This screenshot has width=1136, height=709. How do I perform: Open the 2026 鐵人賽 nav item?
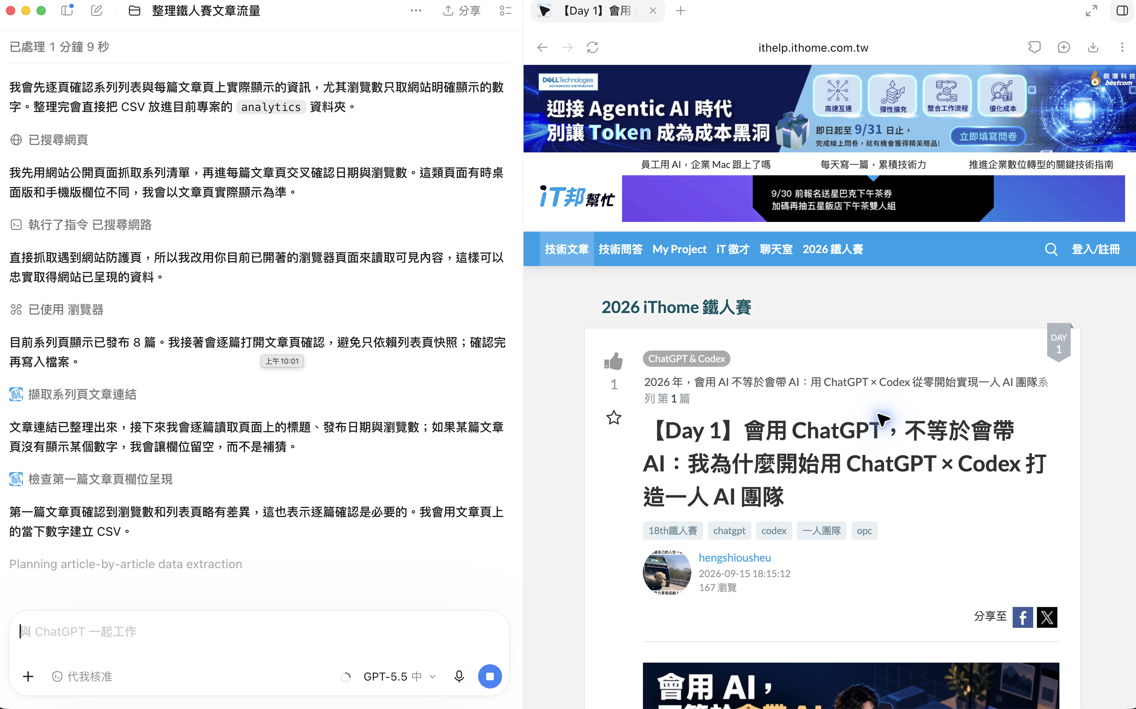coord(832,249)
